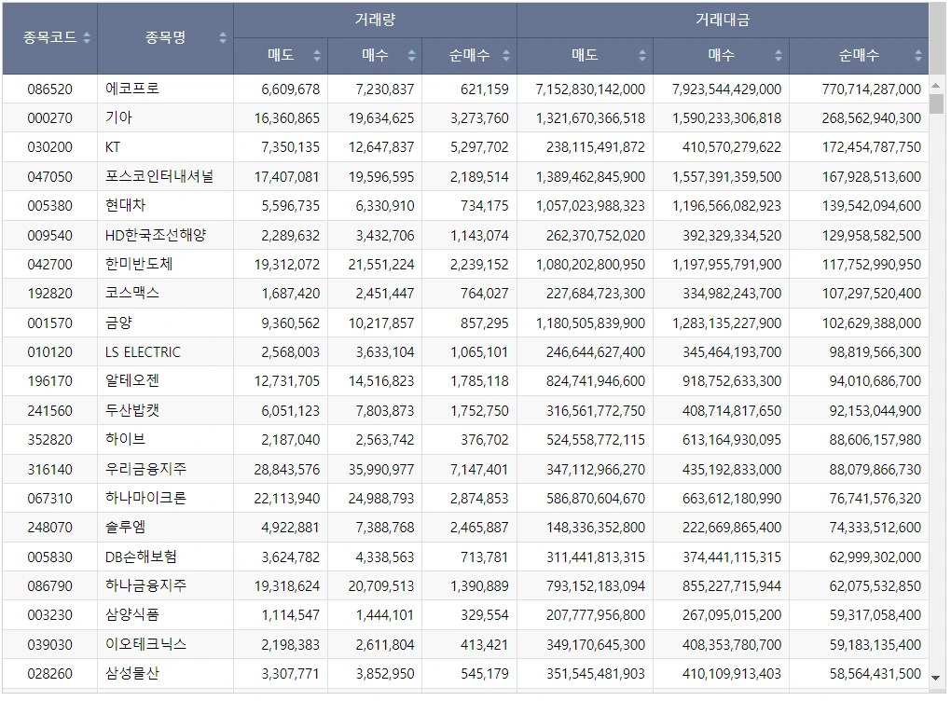Image resolution: width=951 pixels, height=701 pixels.
Task: Click stock name 알테오젠
Action: [x=132, y=381]
